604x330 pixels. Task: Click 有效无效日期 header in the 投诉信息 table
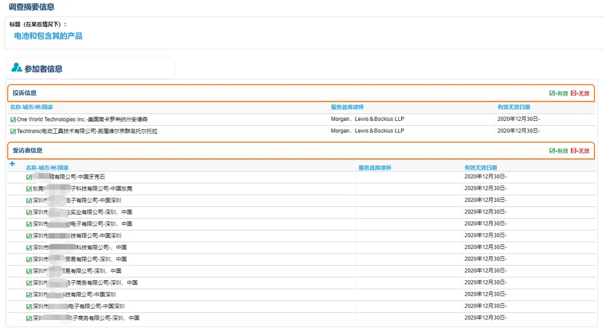[x=513, y=107]
